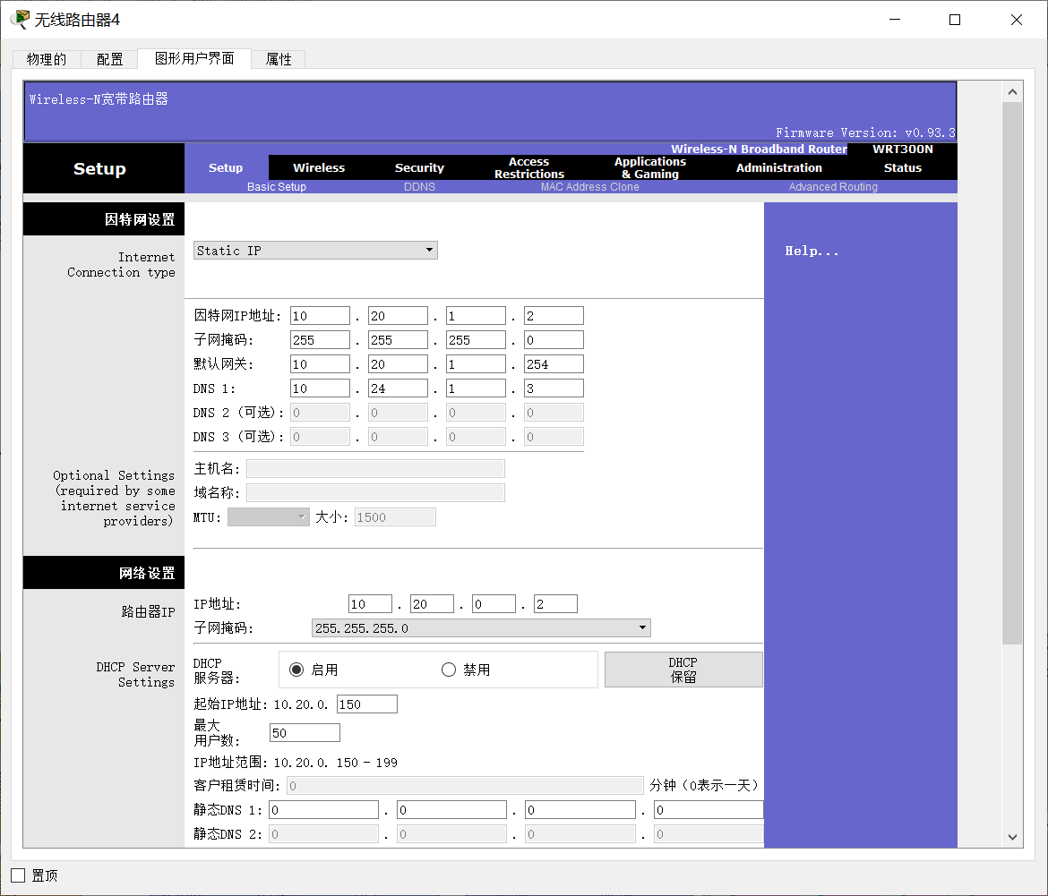Click first octet of DNS 3 (可选)
Screen dimensions: 1048x896
(320, 437)
